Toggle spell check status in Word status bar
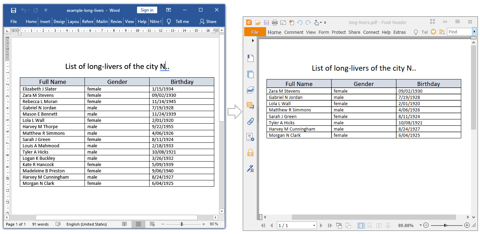This screenshot has height=234, width=480. tap(58, 224)
